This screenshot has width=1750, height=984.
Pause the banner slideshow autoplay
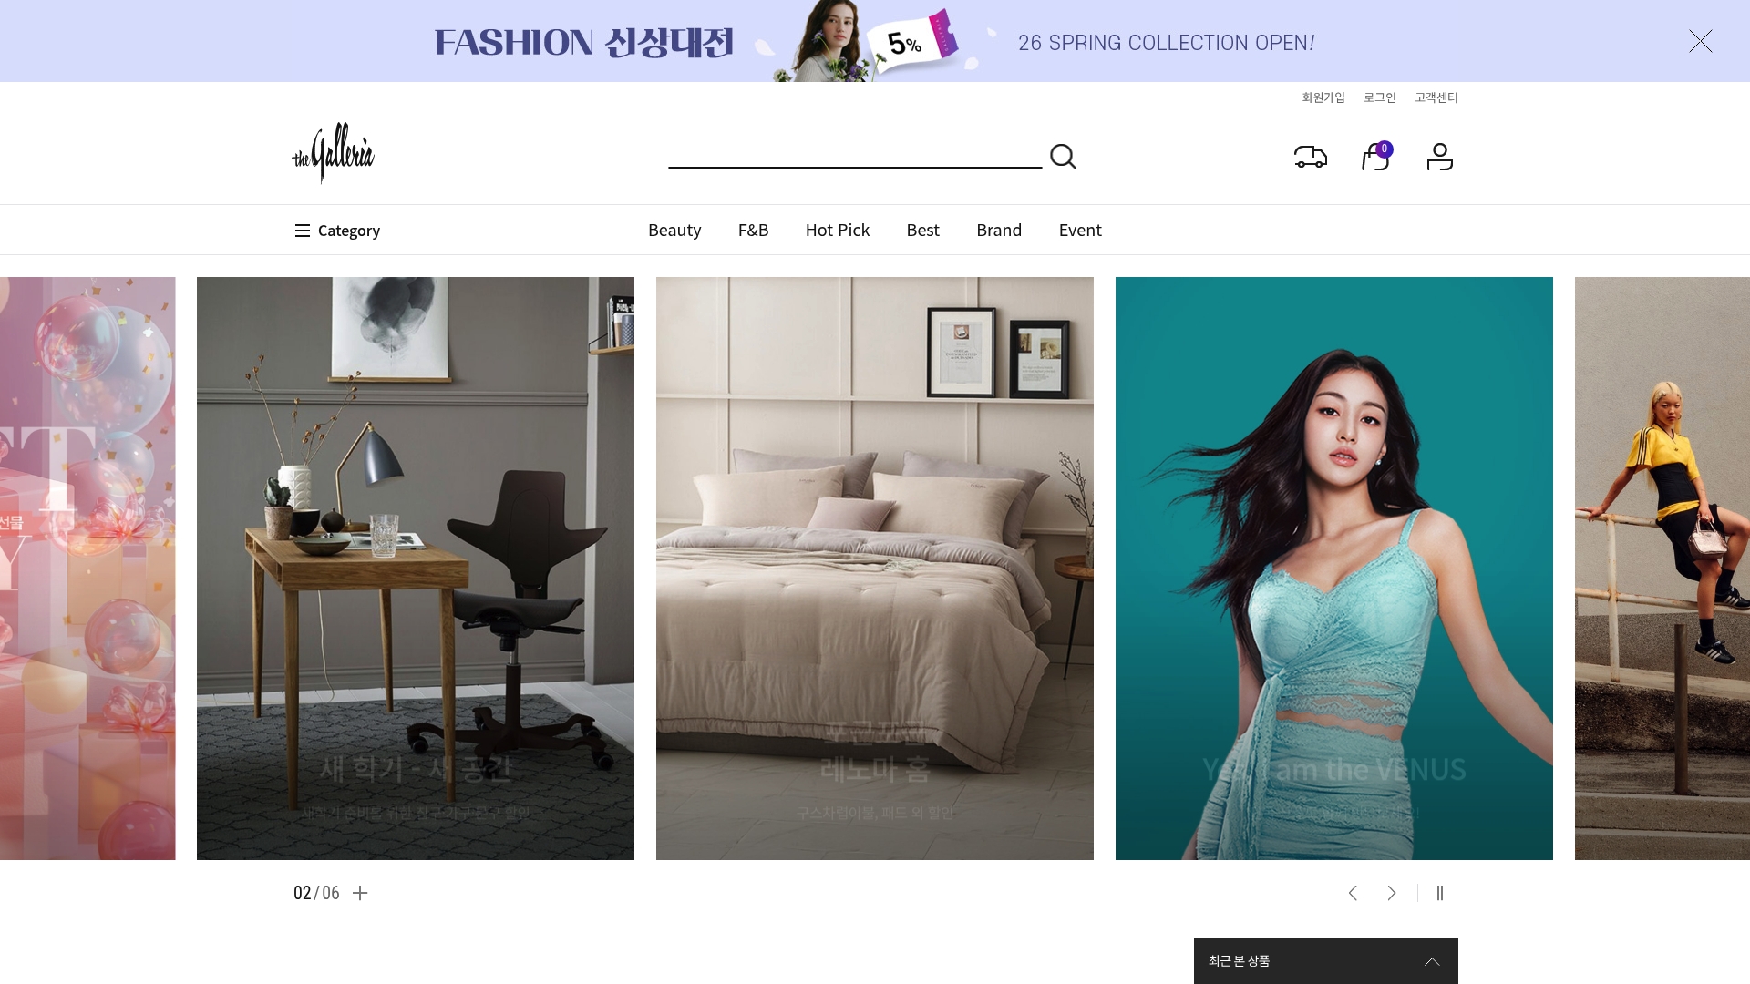[x=1440, y=893]
